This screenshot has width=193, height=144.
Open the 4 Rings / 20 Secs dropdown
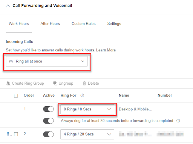pyautogui.click(x=87, y=134)
